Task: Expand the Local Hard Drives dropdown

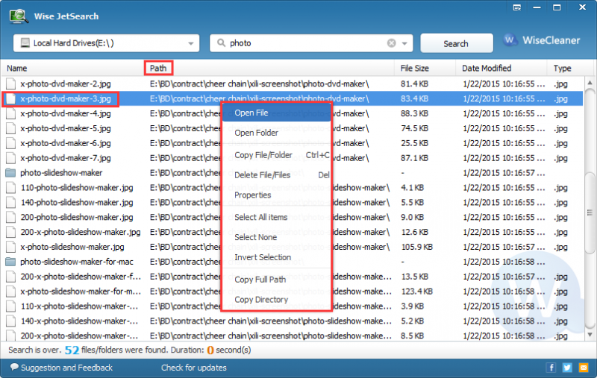Action: [x=191, y=43]
